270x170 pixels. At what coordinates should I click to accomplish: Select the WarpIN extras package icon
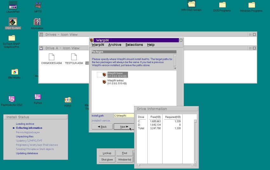[104, 81]
